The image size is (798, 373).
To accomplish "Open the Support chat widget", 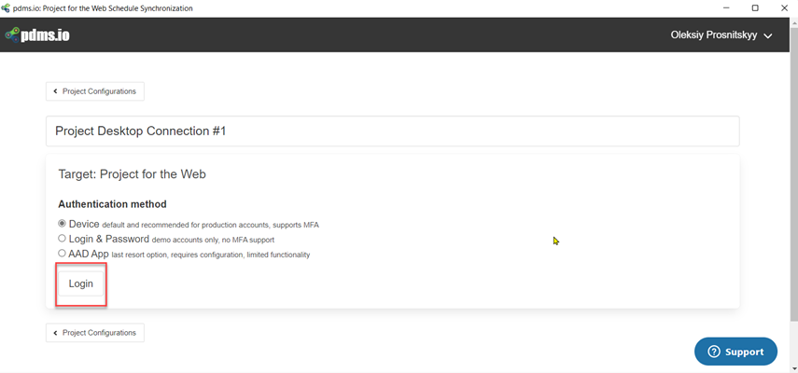I will click(735, 352).
